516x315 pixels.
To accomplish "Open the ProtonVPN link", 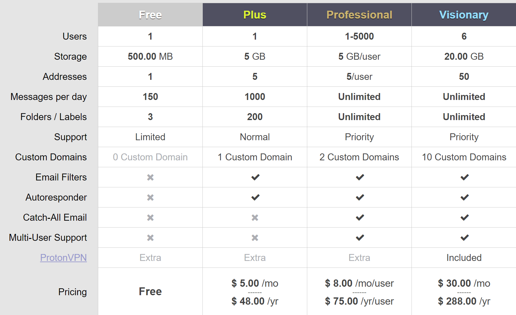I will click(x=63, y=258).
